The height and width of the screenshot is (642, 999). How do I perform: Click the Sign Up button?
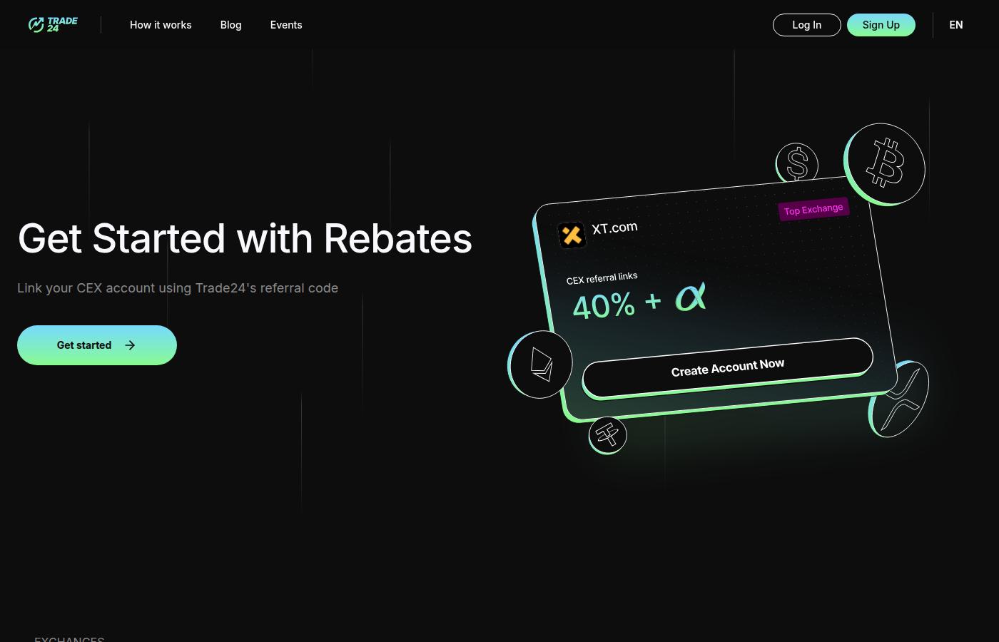pyautogui.click(x=881, y=25)
